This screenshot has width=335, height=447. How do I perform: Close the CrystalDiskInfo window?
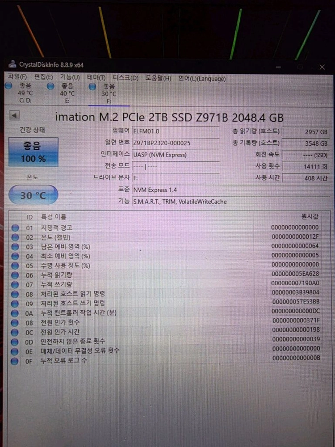[322, 67]
